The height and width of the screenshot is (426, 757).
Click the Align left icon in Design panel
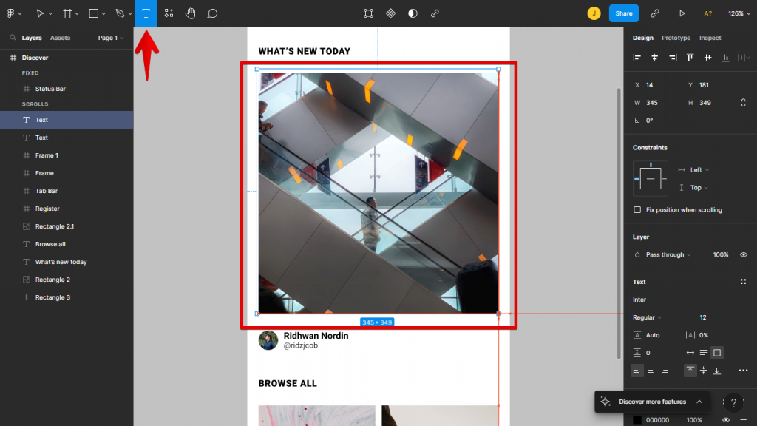coord(637,57)
